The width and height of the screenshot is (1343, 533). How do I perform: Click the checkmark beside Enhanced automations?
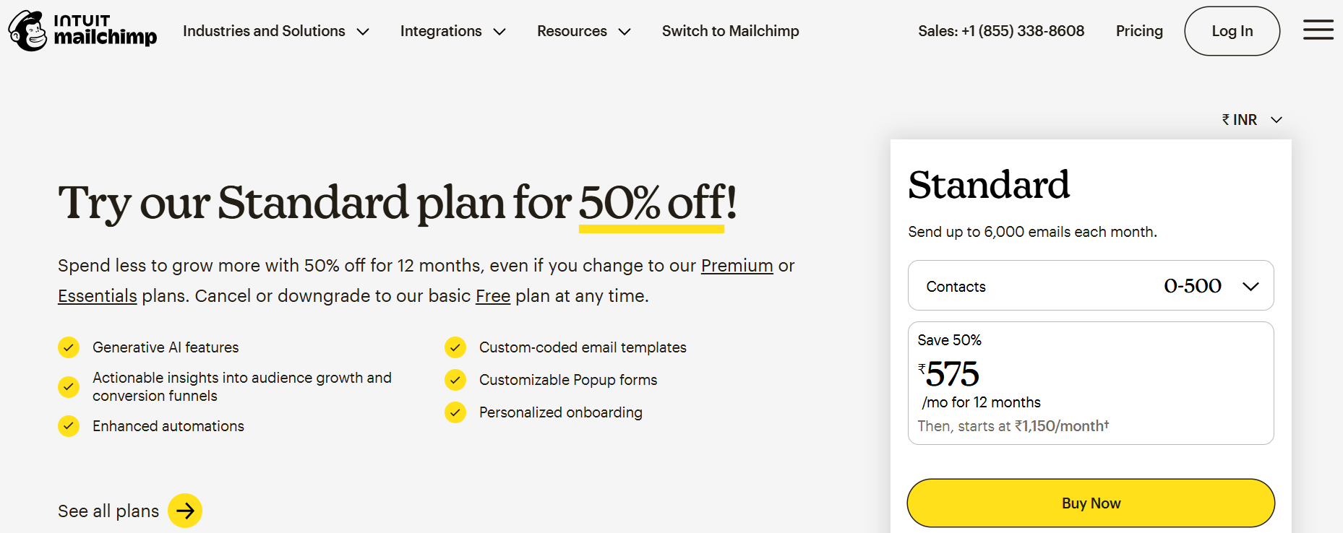click(68, 426)
